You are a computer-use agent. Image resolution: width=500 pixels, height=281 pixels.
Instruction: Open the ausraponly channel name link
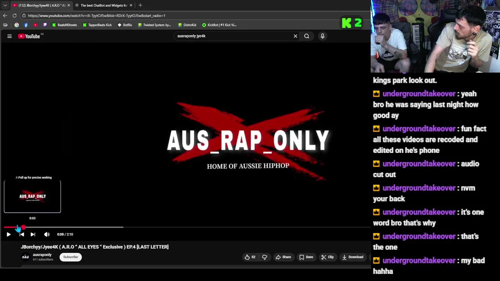coord(42,254)
